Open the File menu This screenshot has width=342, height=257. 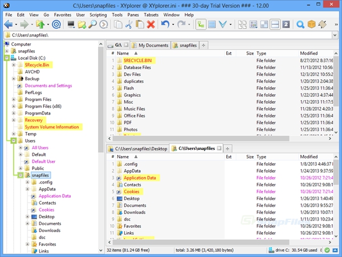[x=9, y=15]
